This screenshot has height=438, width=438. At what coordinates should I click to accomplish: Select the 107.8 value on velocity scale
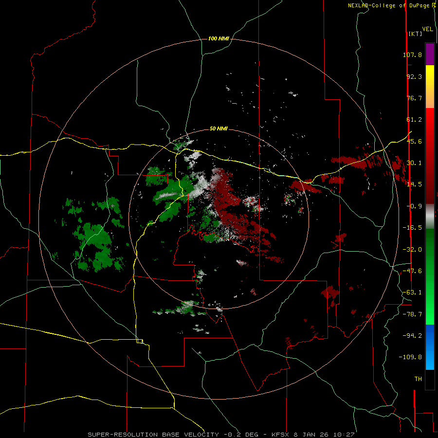point(412,55)
